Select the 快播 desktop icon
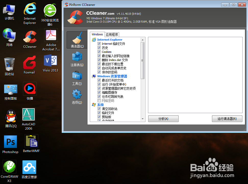 30,91
